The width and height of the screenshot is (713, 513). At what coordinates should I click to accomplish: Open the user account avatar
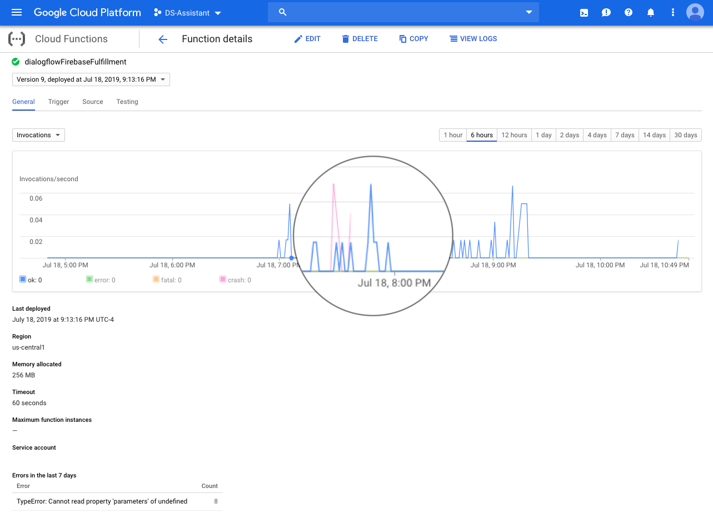pyautogui.click(x=695, y=12)
